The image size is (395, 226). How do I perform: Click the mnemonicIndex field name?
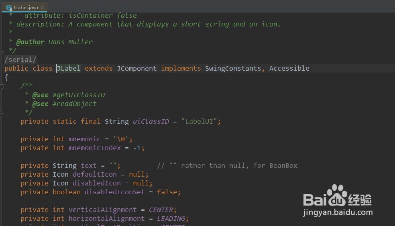coord(95,148)
